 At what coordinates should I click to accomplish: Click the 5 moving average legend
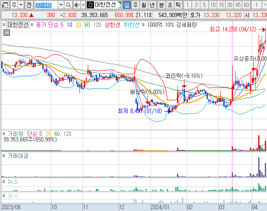(x=62, y=25)
